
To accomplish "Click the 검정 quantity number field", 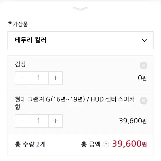I will click(39, 78).
